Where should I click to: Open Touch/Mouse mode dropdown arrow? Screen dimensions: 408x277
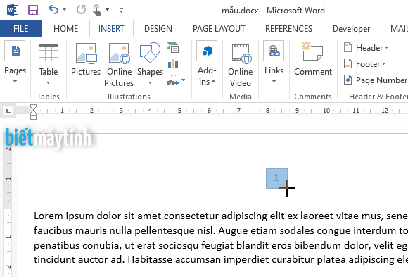pos(107,10)
